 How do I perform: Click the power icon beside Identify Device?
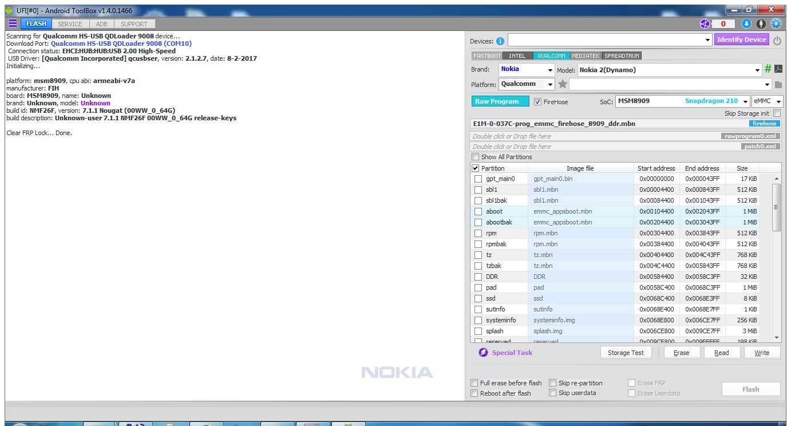777,41
